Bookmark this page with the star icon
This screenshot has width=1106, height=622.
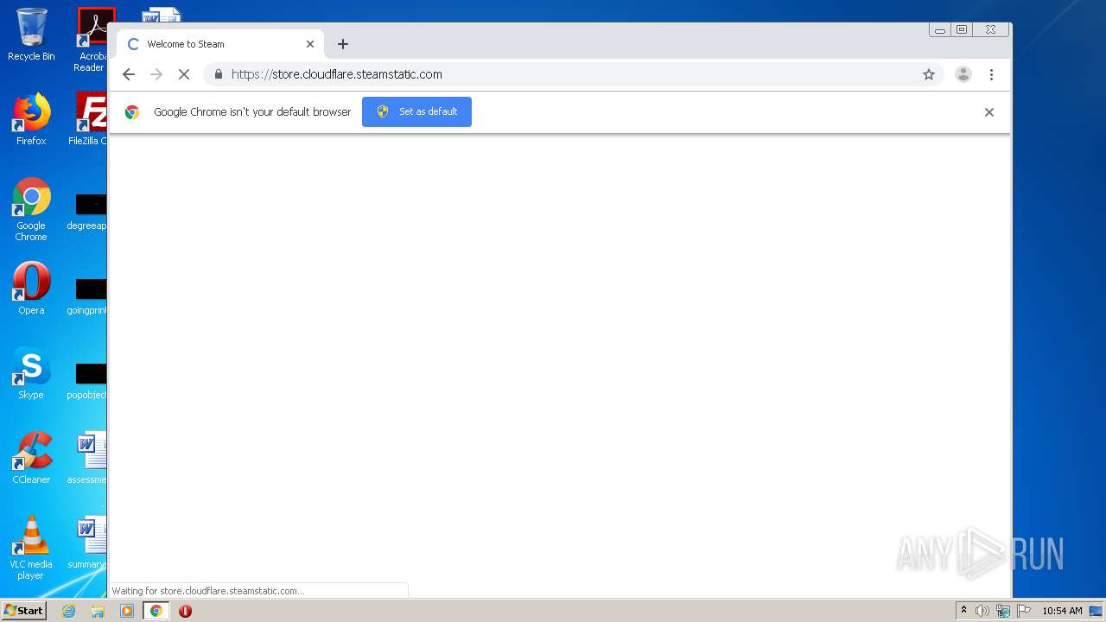929,74
